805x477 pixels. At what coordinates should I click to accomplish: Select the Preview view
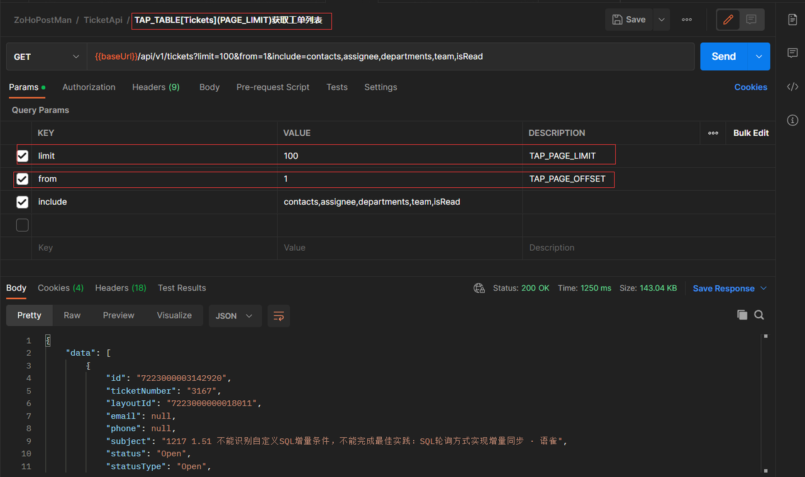(x=119, y=315)
